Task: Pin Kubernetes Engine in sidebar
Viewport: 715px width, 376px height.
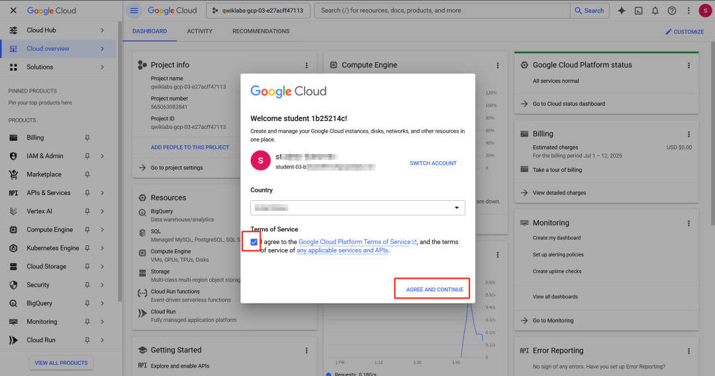Action: [x=87, y=248]
